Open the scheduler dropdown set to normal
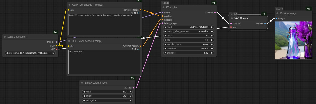The height and width of the screenshot is (104, 316). 189,49
